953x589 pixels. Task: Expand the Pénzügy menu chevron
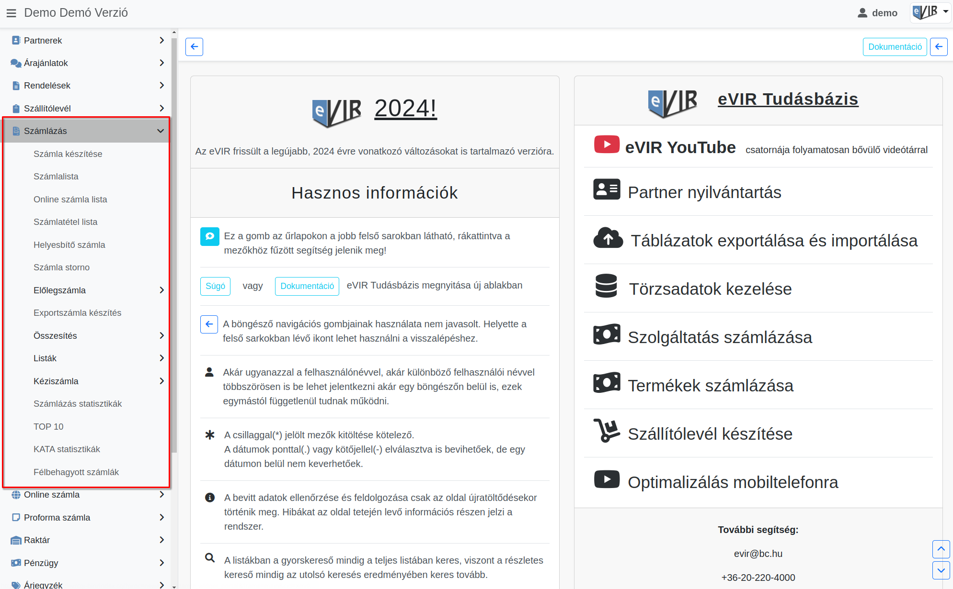tap(161, 563)
